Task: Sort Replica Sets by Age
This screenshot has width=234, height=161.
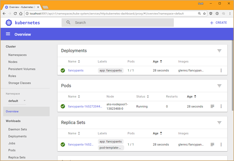Action: [x=157, y=133]
